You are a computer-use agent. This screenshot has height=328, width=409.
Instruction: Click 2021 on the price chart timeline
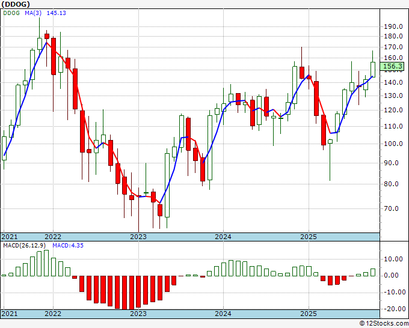[x=10, y=237]
